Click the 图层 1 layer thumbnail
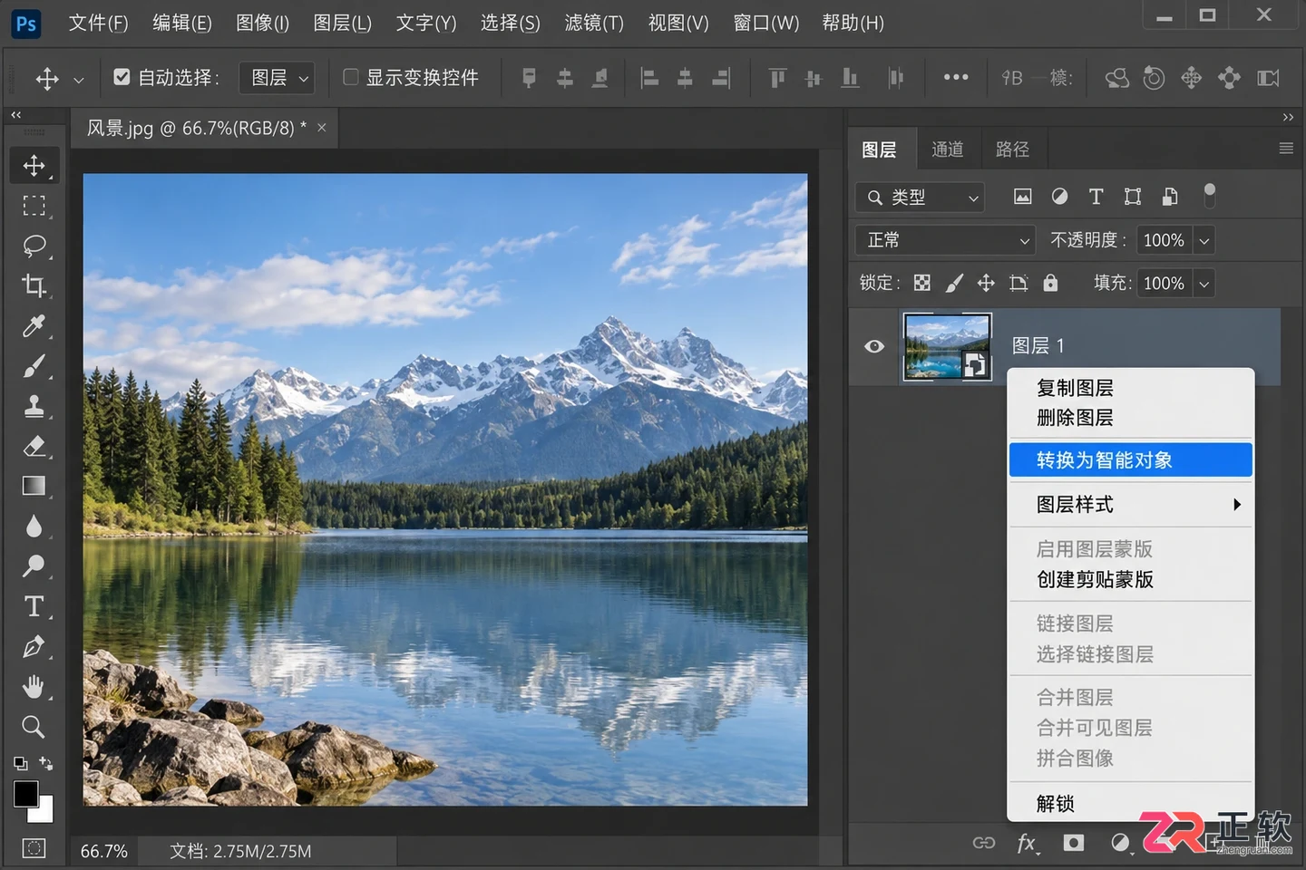This screenshot has height=870, width=1306. coord(948,346)
